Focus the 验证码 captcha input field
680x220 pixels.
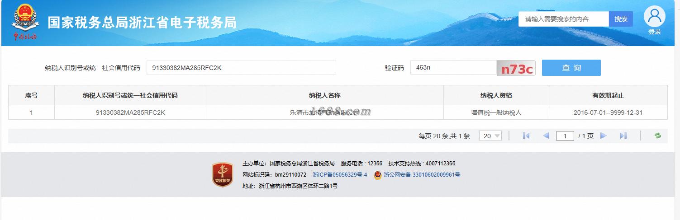point(453,68)
